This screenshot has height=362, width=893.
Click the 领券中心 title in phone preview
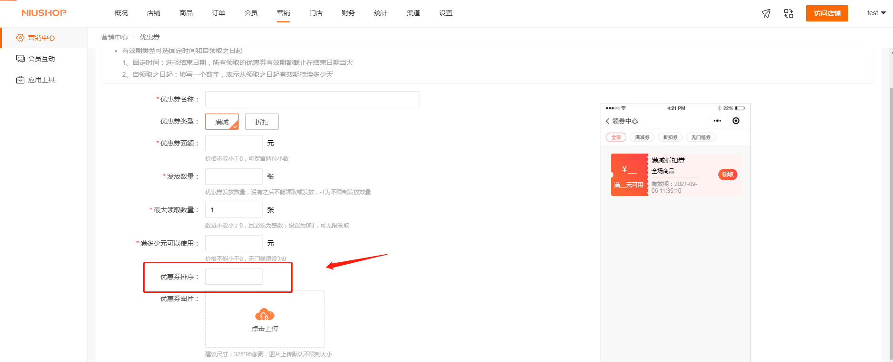coord(625,121)
